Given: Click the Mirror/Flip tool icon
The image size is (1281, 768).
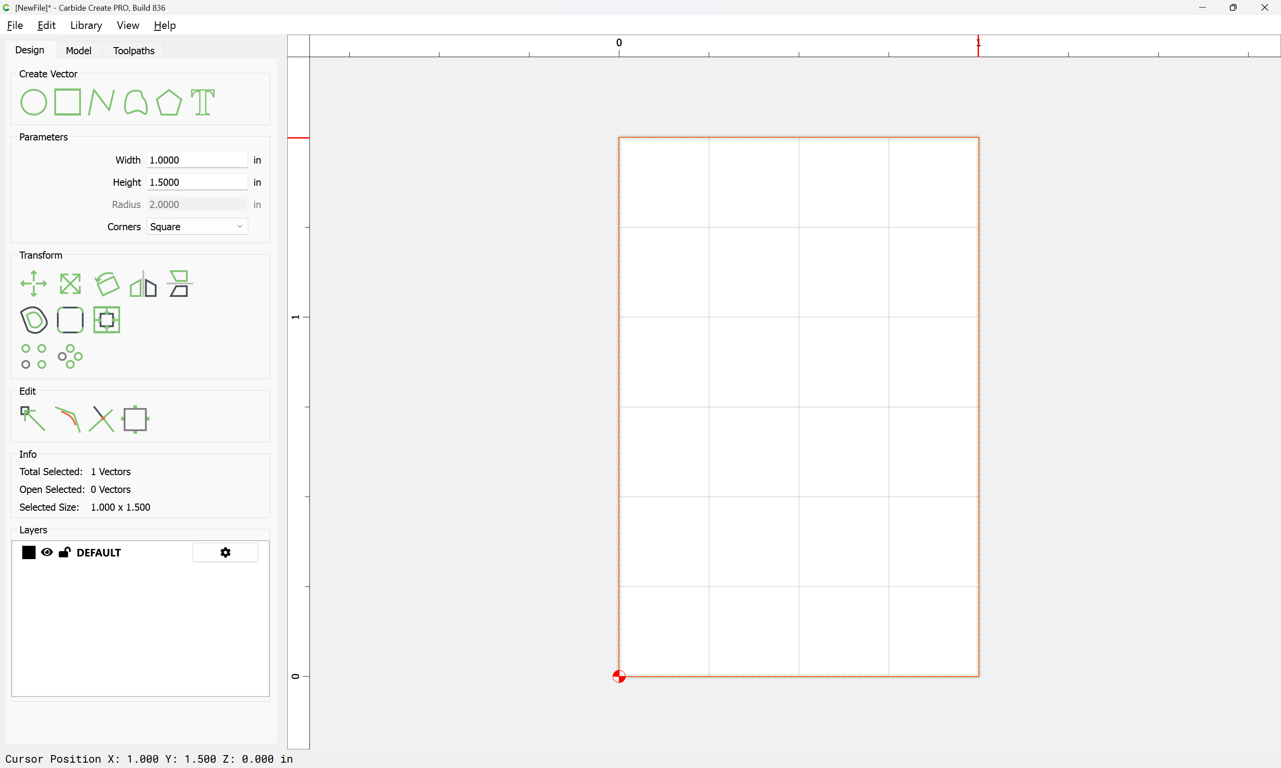Looking at the screenshot, I should point(143,284).
